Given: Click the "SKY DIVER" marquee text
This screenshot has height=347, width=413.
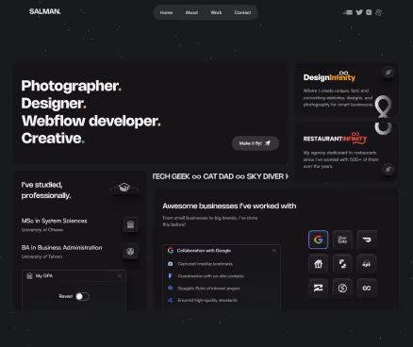Looking at the screenshot, I should [265, 176].
